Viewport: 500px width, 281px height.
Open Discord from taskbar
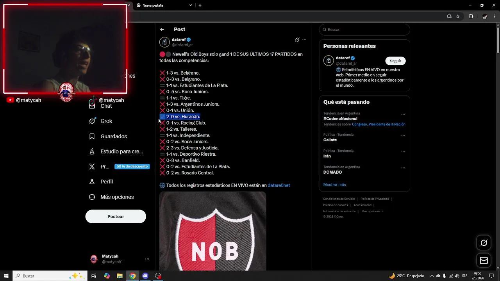(145, 276)
